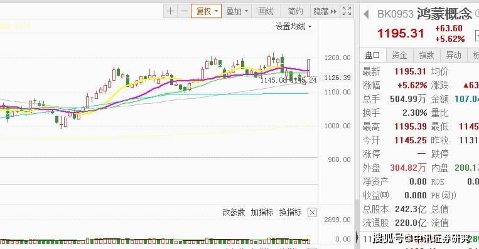The height and width of the screenshot is (249, 479).
Task: Enter fullscreen chart view icon
Action: tap(347, 11)
